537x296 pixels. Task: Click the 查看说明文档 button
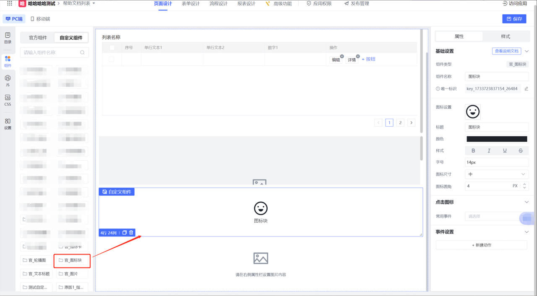(506, 51)
